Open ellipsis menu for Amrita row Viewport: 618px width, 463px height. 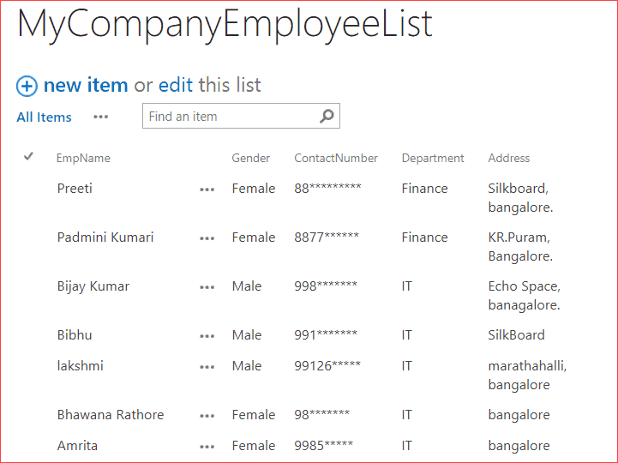click(x=207, y=447)
